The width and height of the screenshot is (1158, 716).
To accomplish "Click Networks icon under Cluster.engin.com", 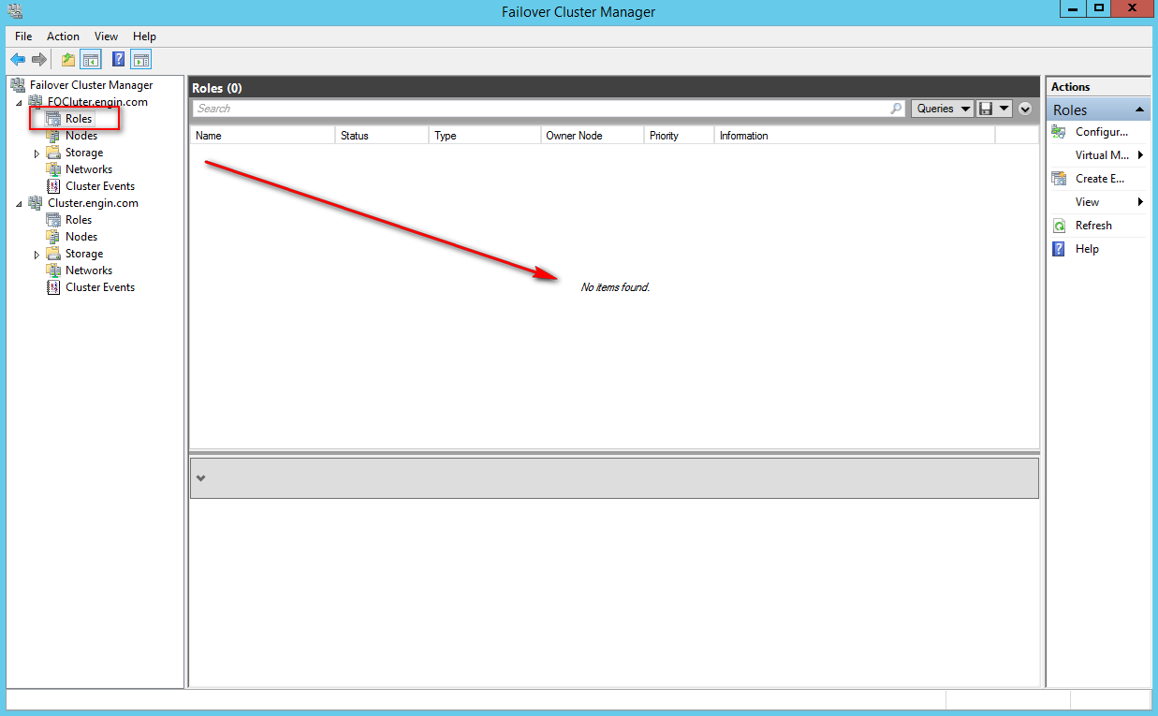I will (x=53, y=270).
